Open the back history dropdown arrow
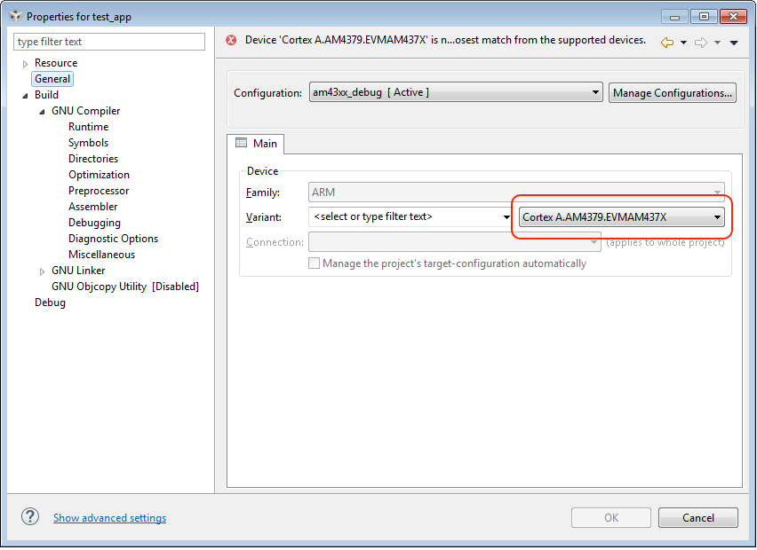Image resolution: width=757 pixels, height=550 pixels. (683, 43)
